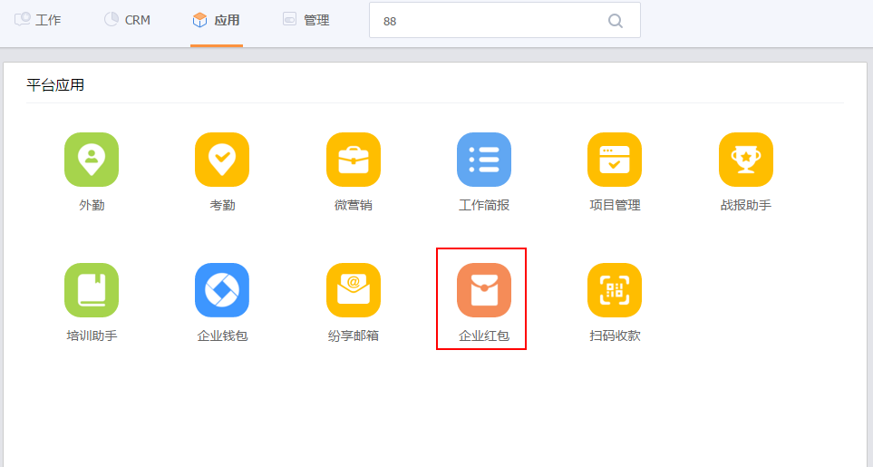The height and width of the screenshot is (467, 873).
Task: Open the 外勤 field work app icon
Action: pos(92,160)
